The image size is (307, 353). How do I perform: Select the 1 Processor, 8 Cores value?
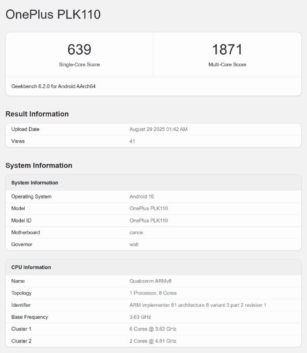(153, 293)
